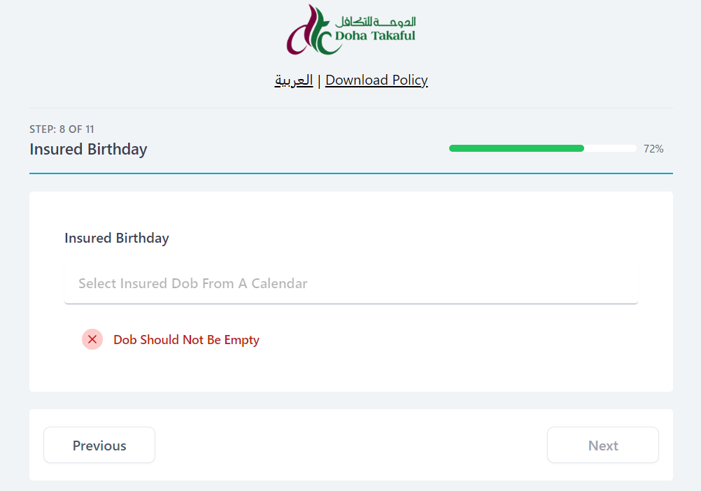Open the Download Policy link

376,80
